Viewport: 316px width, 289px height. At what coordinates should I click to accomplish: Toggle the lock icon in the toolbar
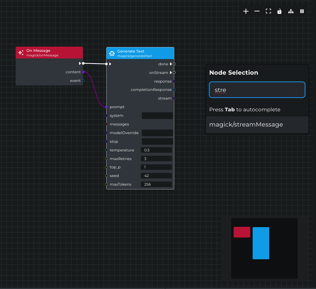[x=279, y=11]
